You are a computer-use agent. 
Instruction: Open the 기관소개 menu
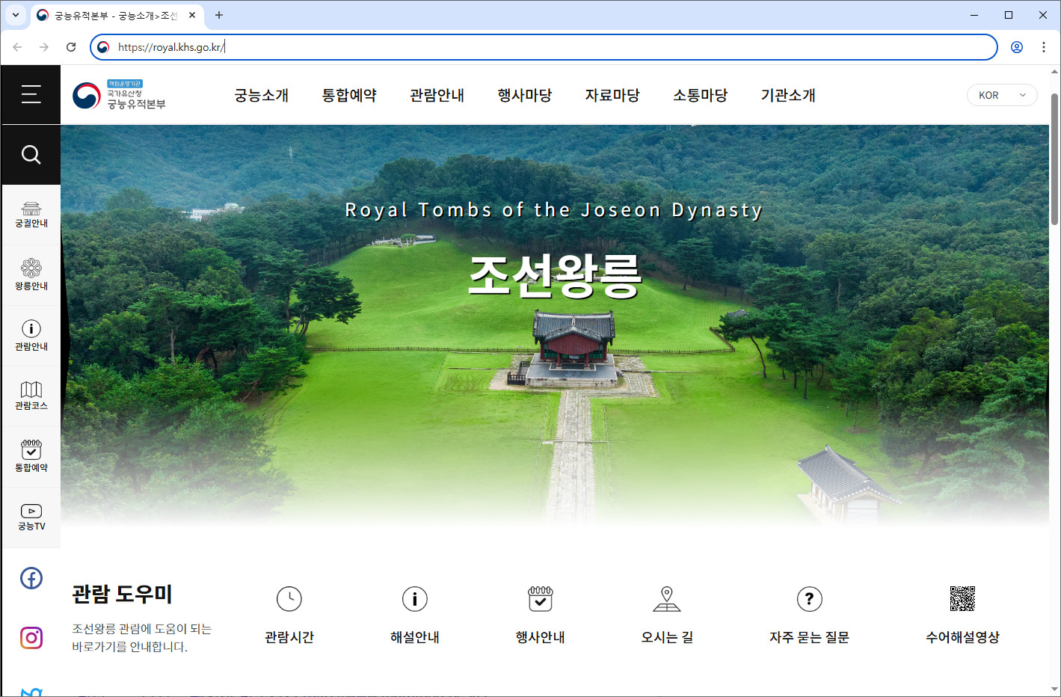click(788, 95)
